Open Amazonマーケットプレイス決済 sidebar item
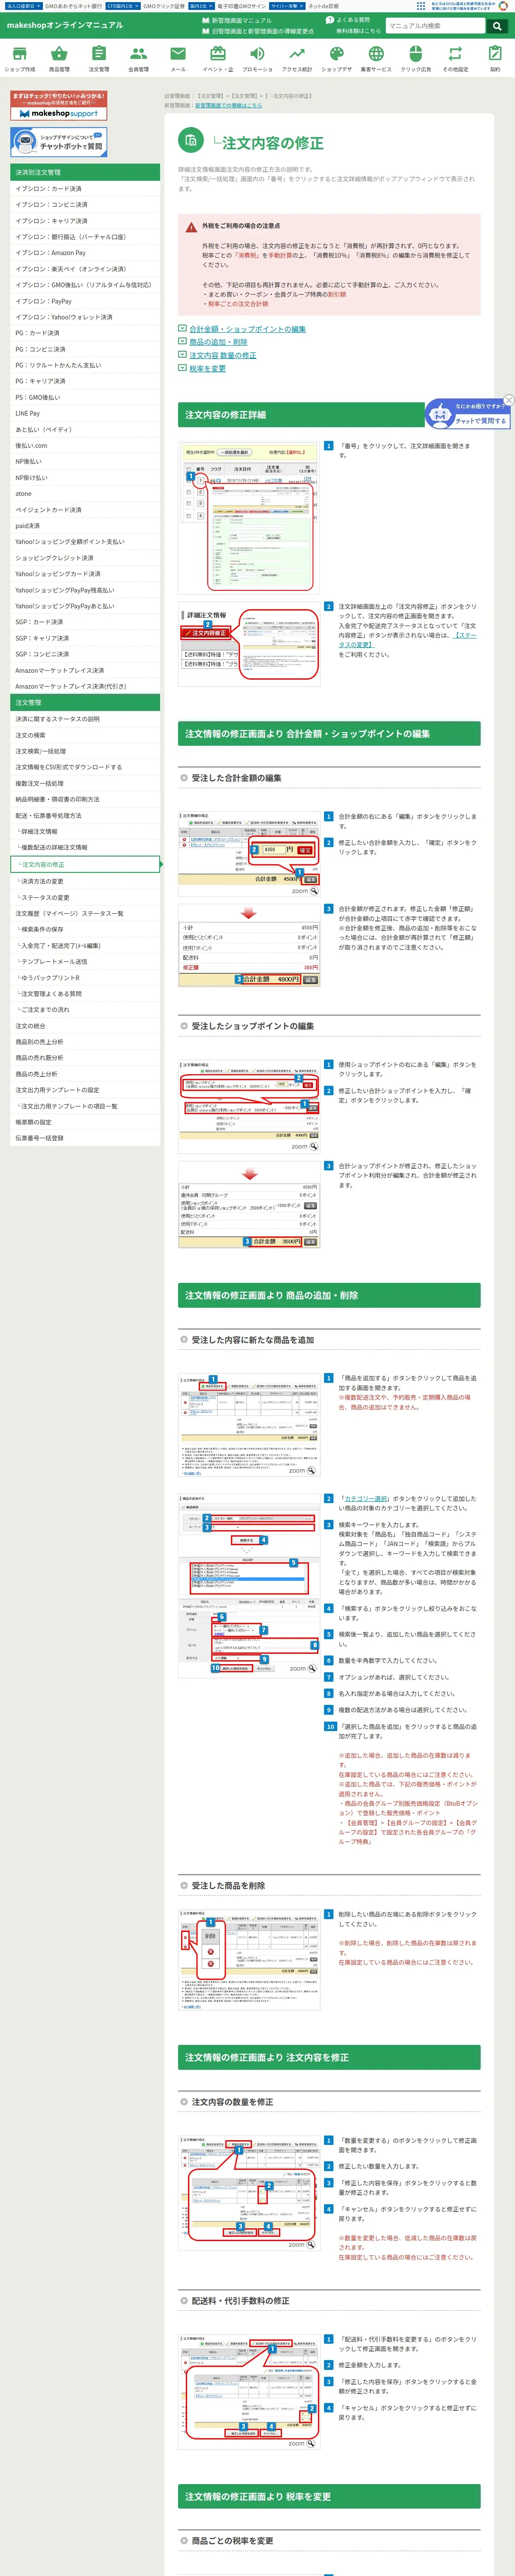The image size is (515, 2576). 84,670
